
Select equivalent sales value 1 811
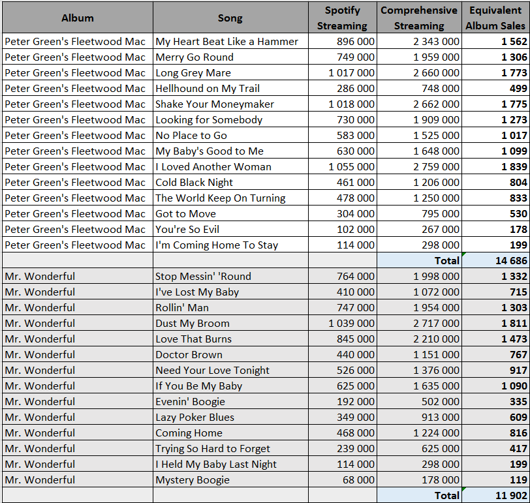tap(495, 323)
